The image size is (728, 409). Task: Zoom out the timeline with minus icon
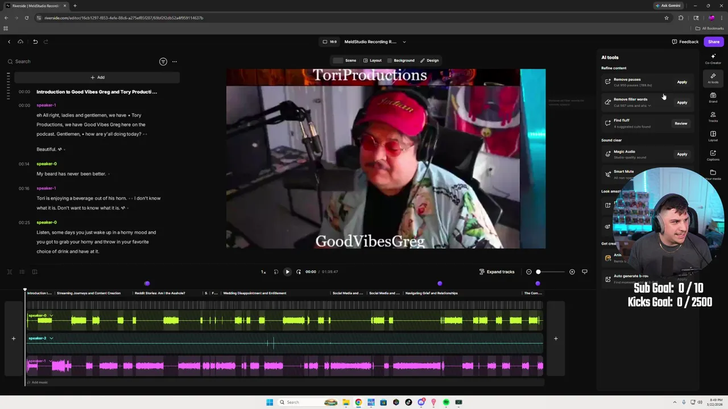tap(529, 272)
